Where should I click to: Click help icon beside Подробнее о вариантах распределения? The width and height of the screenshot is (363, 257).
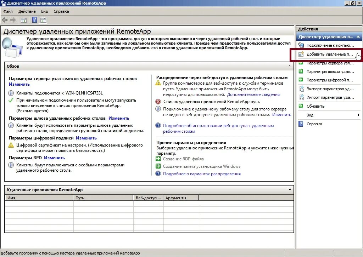point(158,173)
